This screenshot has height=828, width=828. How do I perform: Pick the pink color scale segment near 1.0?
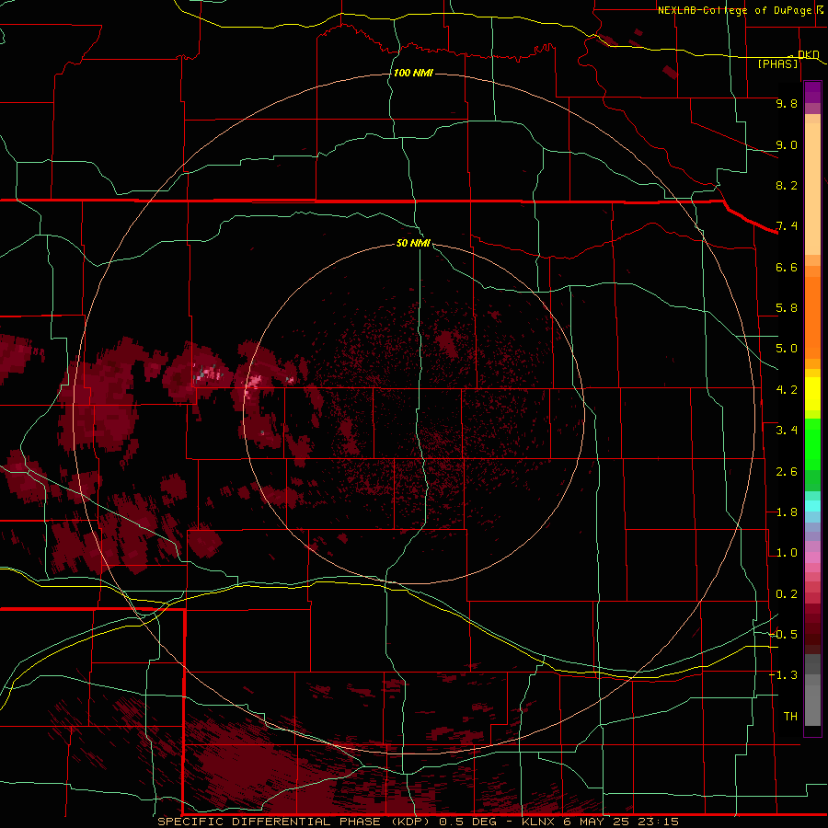[812, 557]
